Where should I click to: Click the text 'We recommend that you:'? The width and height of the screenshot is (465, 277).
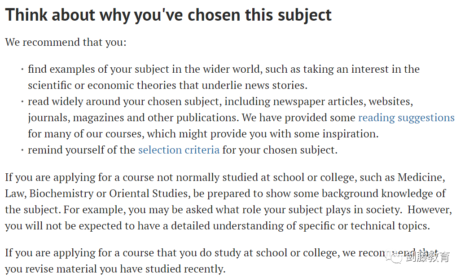66,42
